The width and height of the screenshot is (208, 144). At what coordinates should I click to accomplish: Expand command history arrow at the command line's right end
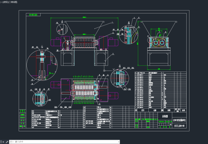click(118, 142)
